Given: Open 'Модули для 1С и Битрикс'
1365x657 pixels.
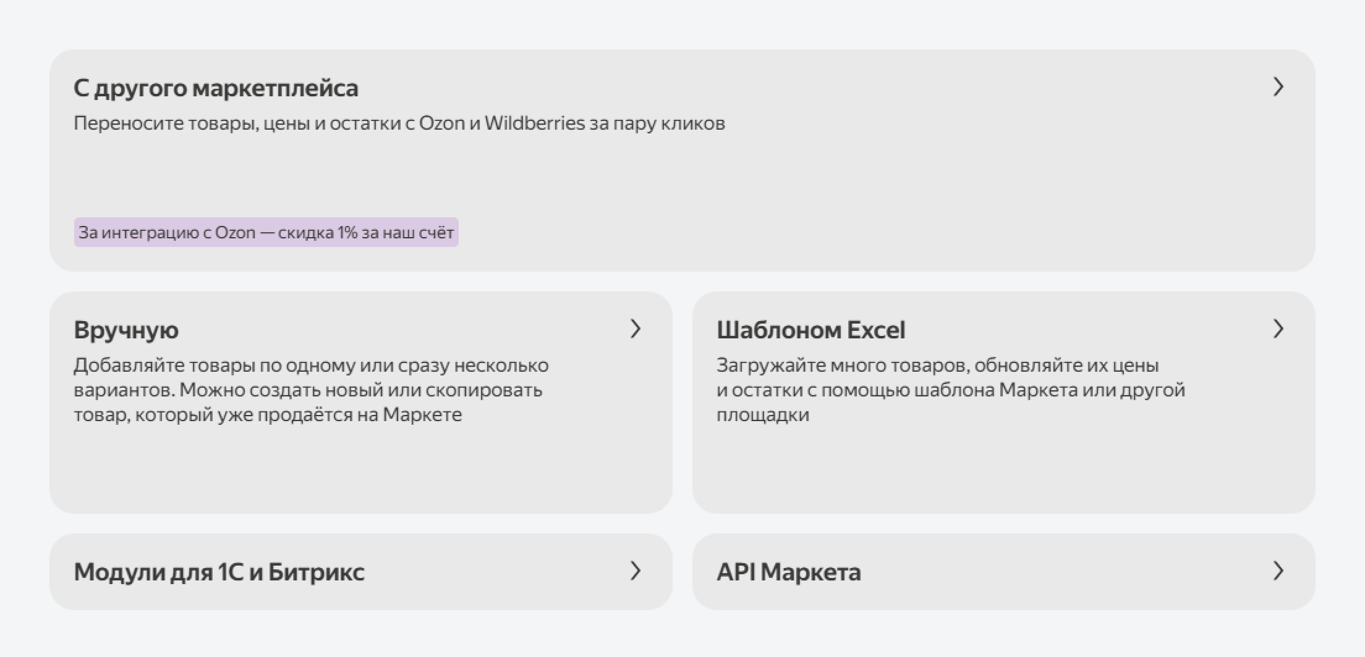Looking at the screenshot, I should coord(219,572).
